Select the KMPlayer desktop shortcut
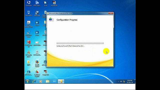This screenshot has width=160, height=90. [x=37, y=13]
